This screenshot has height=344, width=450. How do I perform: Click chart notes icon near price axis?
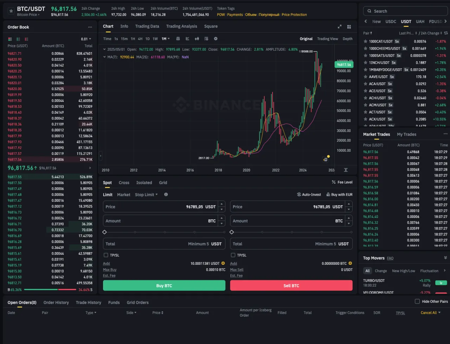(x=325, y=160)
